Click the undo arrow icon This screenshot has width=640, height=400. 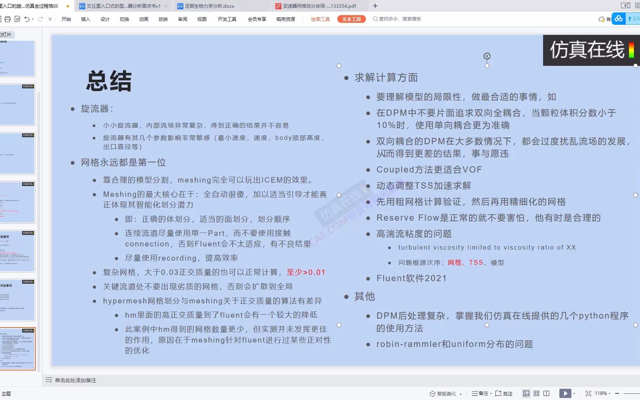(x=27, y=19)
